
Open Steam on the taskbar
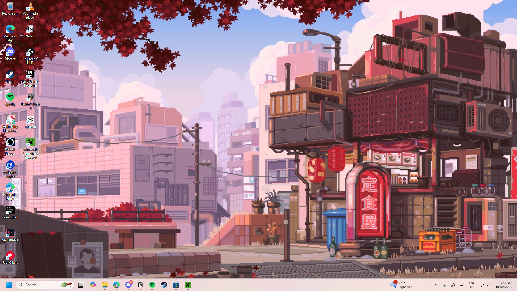tap(164, 285)
